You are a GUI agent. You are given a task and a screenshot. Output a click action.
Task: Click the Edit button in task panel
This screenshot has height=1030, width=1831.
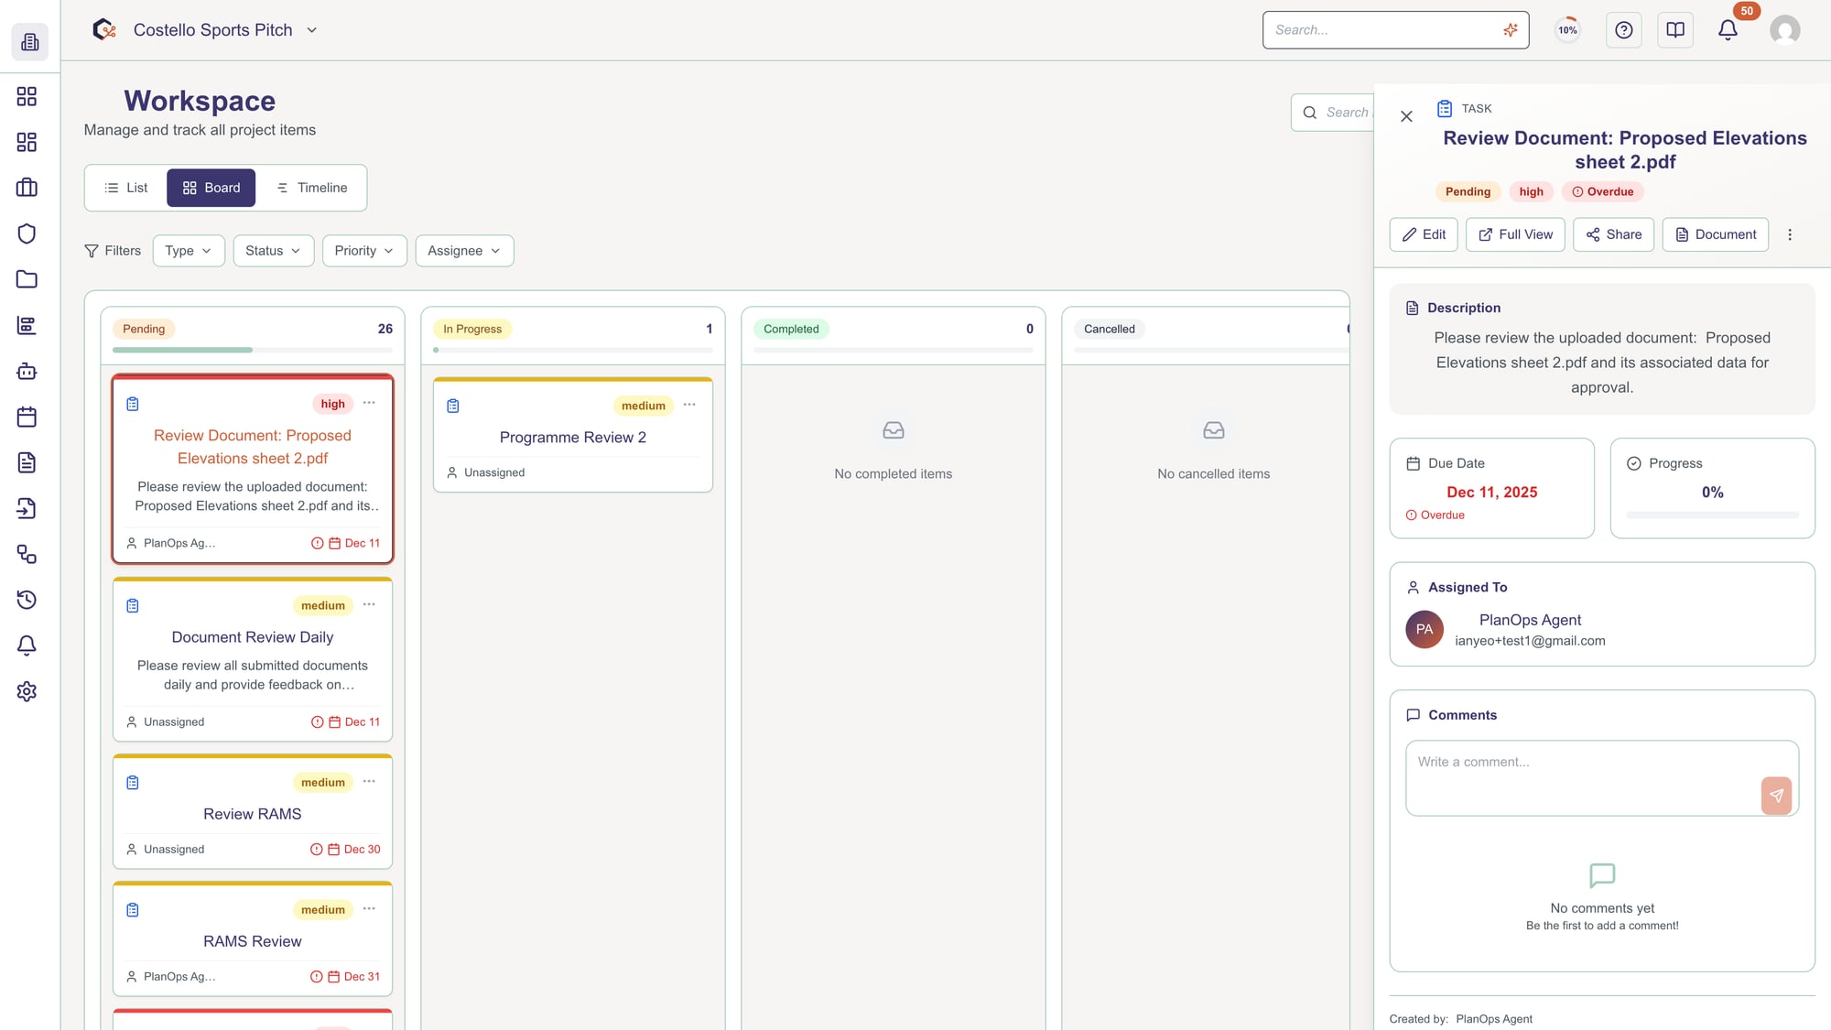click(1424, 234)
